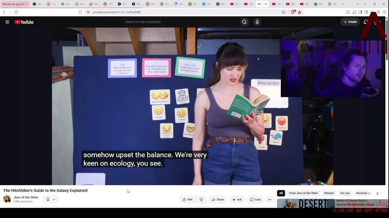This screenshot has width=389, height=218.
Task: Open site information in the address bar
Action: [x=88, y=12]
